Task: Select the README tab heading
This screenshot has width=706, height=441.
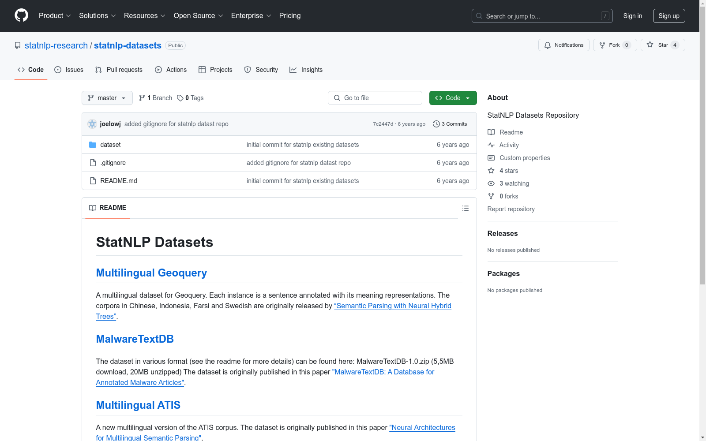Action: (x=108, y=208)
